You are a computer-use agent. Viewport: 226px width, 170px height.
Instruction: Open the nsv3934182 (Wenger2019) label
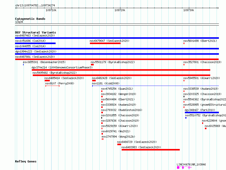pyautogui.click(x=119, y=94)
